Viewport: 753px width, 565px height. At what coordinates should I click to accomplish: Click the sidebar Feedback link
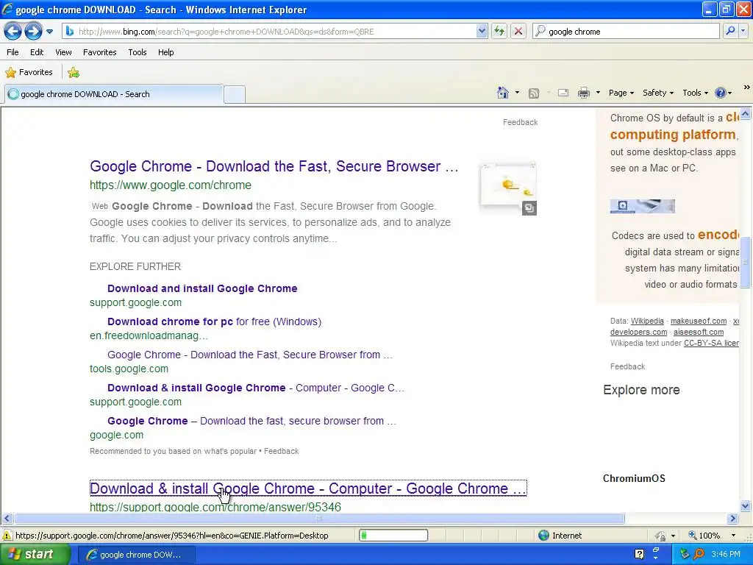pos(627,366)
